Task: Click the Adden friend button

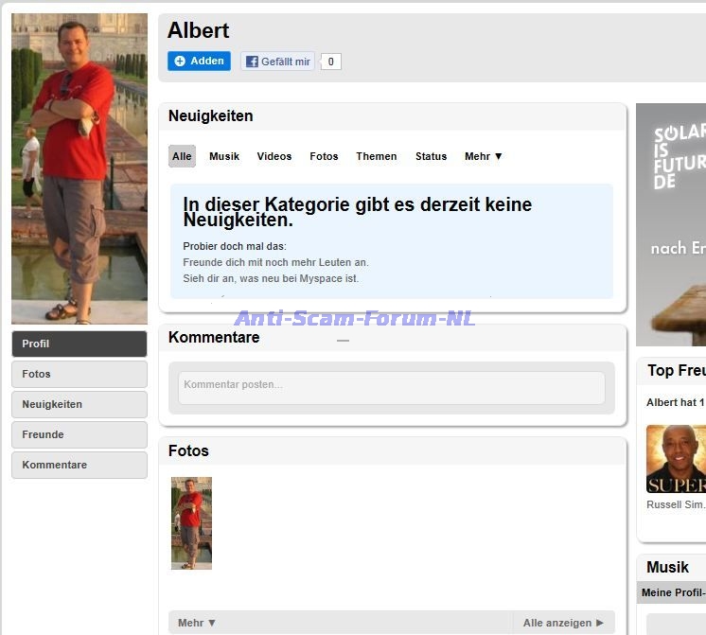Action: point(199,62)
